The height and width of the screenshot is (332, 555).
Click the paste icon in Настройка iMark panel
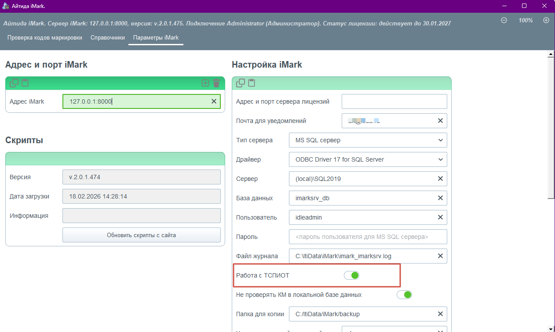252,83
